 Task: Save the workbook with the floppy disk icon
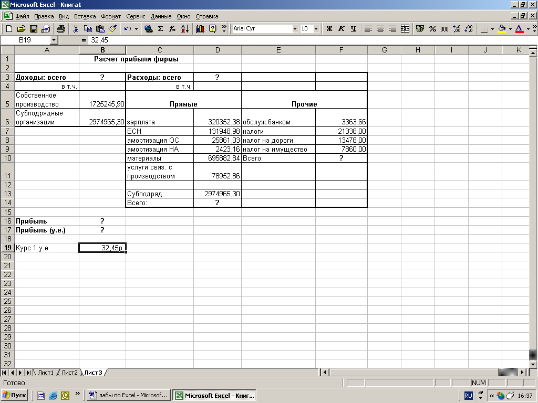coord(33,29)
